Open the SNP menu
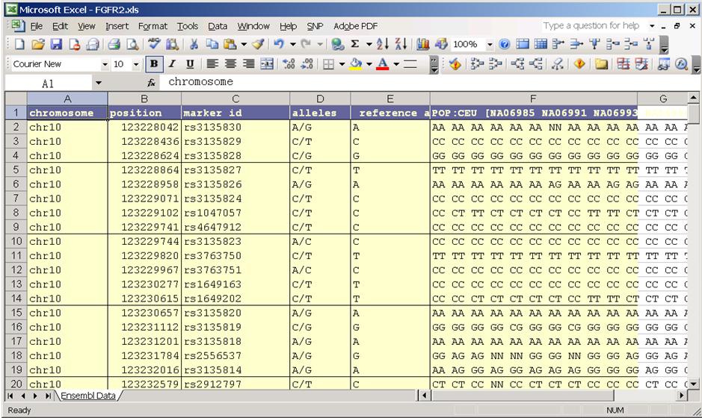Screen dimensions: 702x418 (315, 26)
